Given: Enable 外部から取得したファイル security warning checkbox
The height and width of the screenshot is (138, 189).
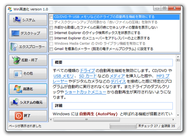Looking at the screenshot, I should point(51,28).
